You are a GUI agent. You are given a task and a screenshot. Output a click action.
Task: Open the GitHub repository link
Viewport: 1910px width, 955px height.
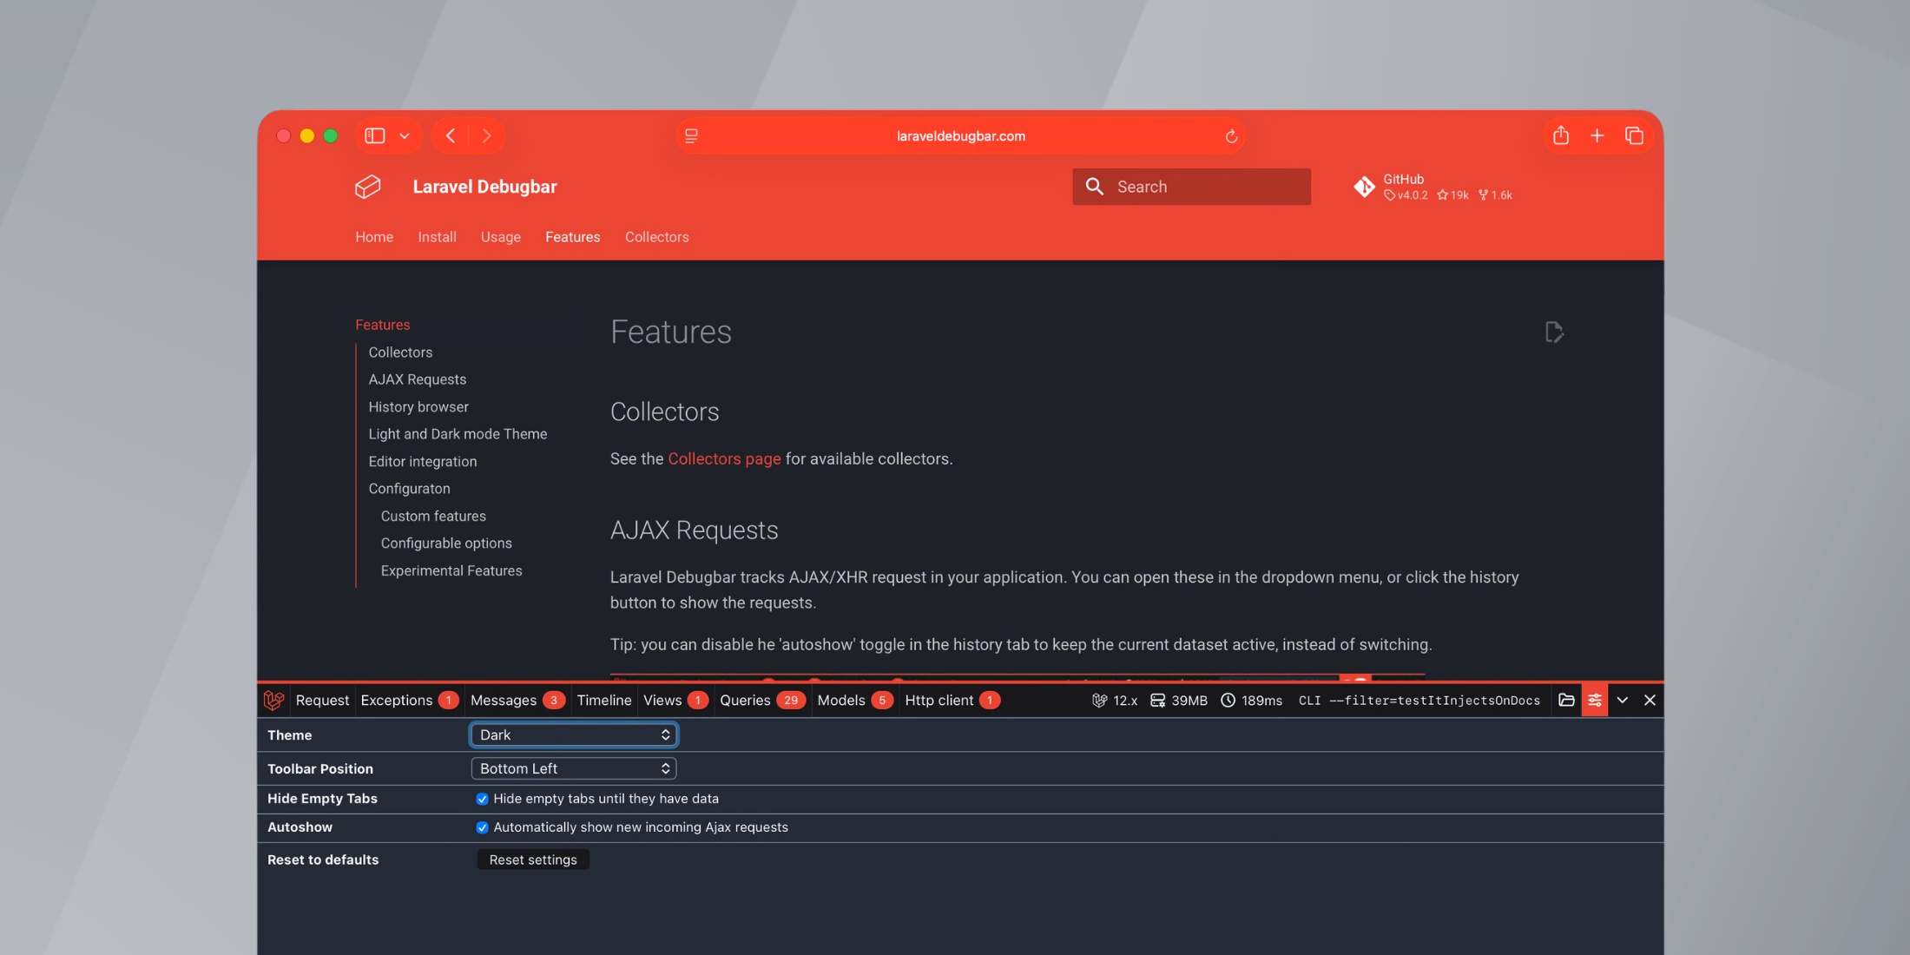point(1403,180)
